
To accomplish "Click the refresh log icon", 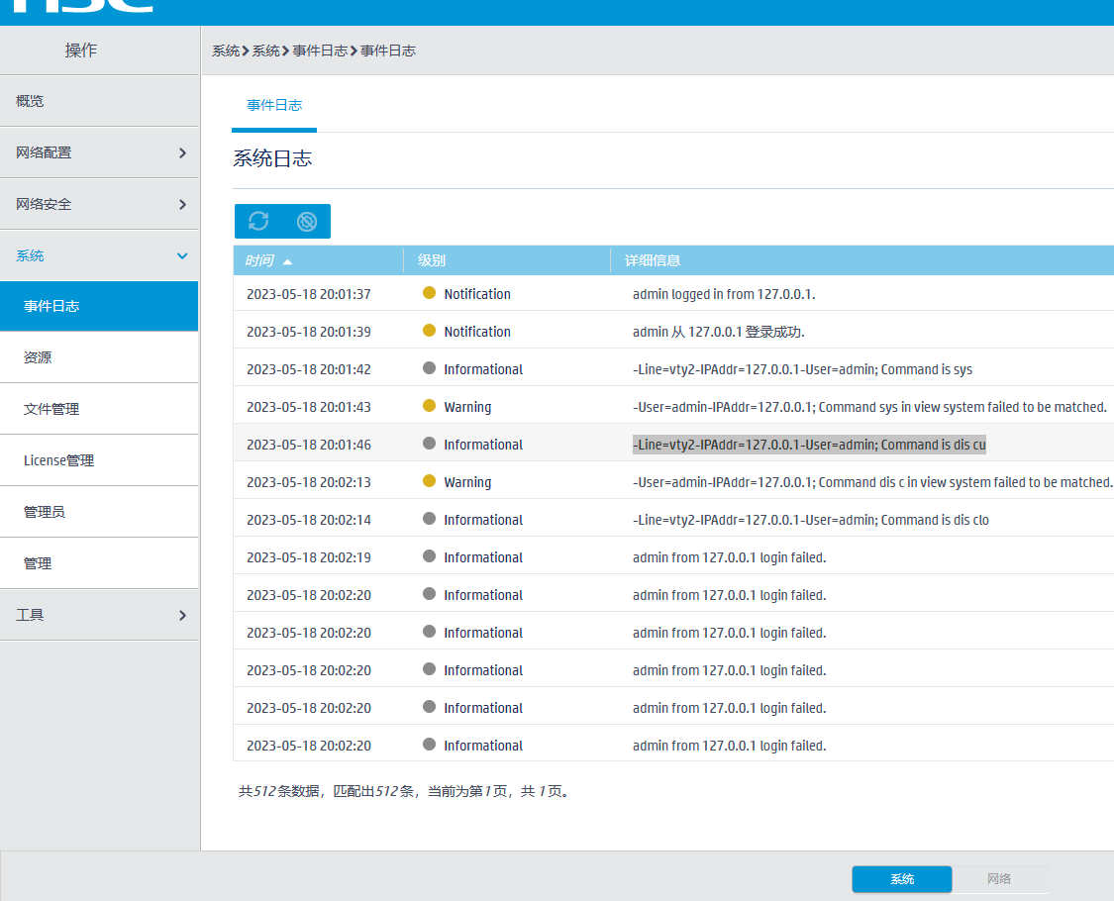I will coord(258,221).
